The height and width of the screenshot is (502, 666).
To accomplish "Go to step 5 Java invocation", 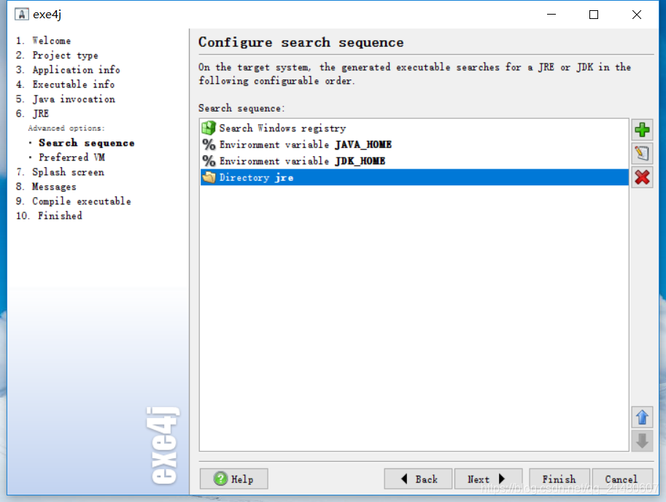I will click(x=66, y=99).
